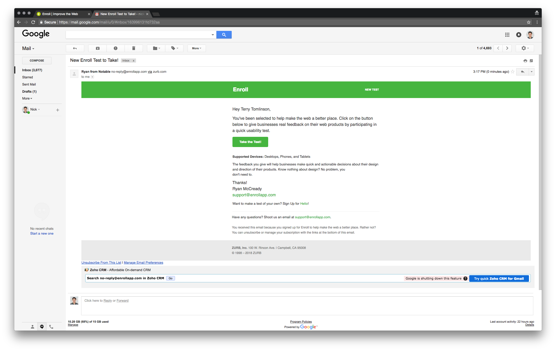
Task: Bookmark this page with the star icon
Action: coord(529,22)
